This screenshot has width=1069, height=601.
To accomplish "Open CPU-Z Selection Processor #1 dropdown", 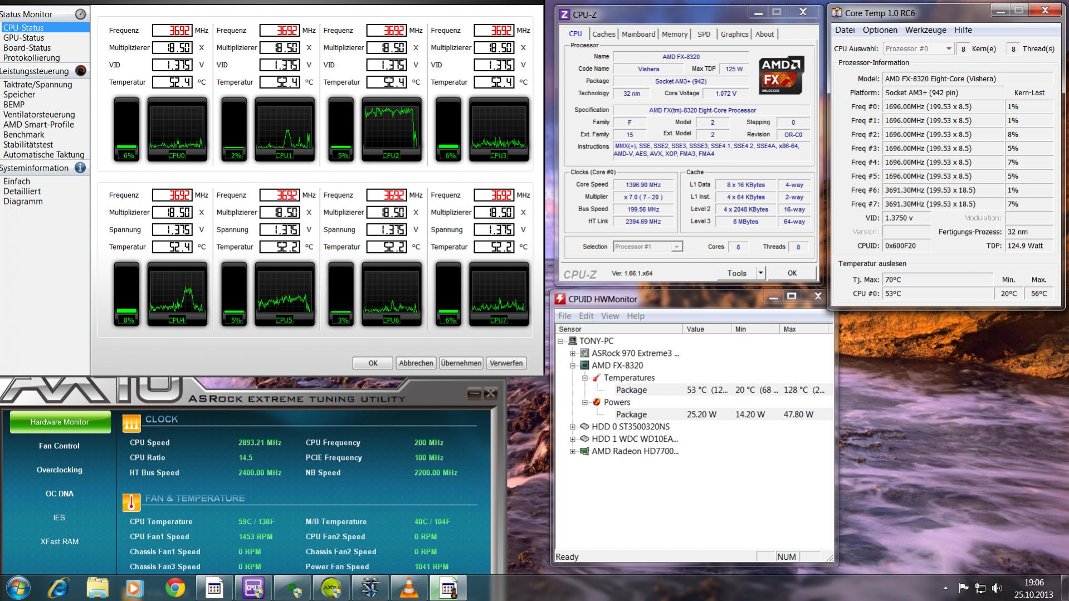I will [x=647, y=246].
